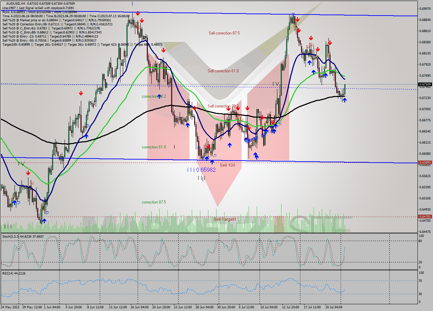
Task: Click 0.65395 on the price axis
Action: [x=425, y=187]
